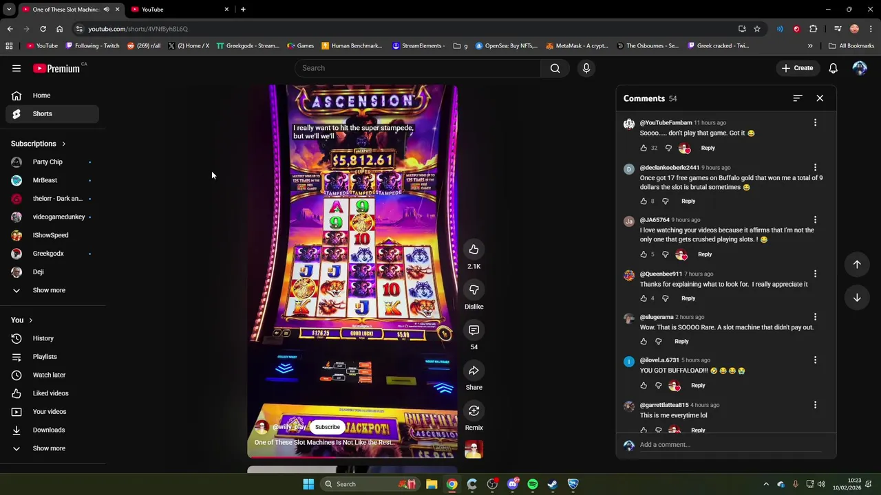Share this Short
881x495 pixels.
point(474,371)
